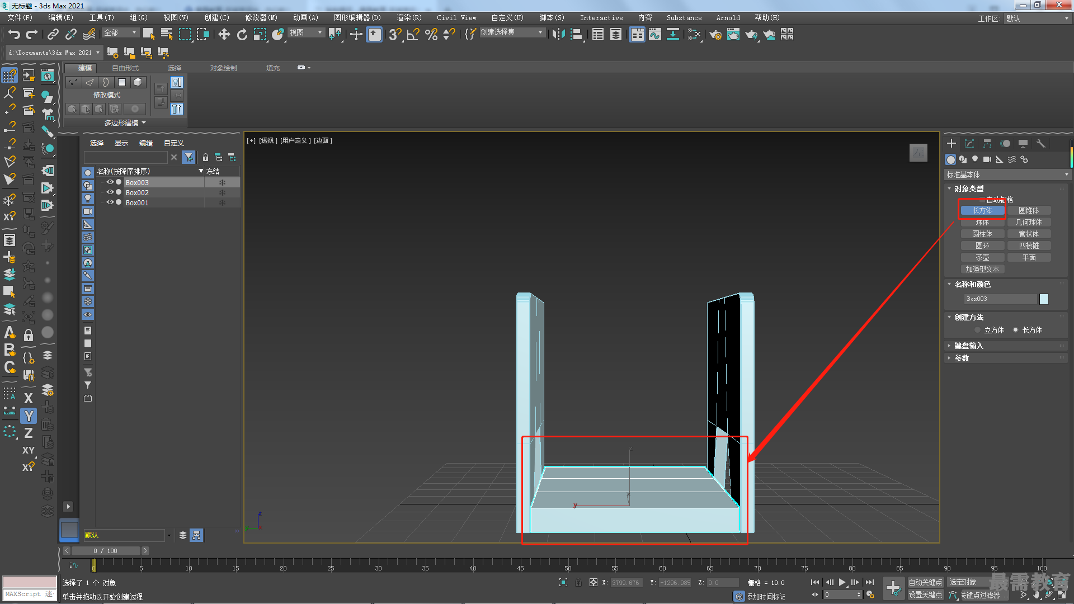Viewport: 1074px width, 604px height.
Task: Switch to the Hierarchy command panel tab
Action: click(x=987, y=144)
